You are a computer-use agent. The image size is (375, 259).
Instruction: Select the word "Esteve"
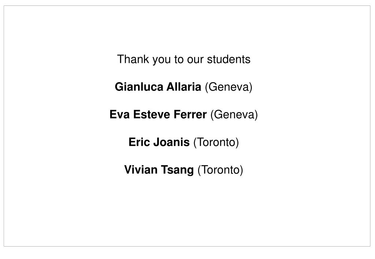151,114
